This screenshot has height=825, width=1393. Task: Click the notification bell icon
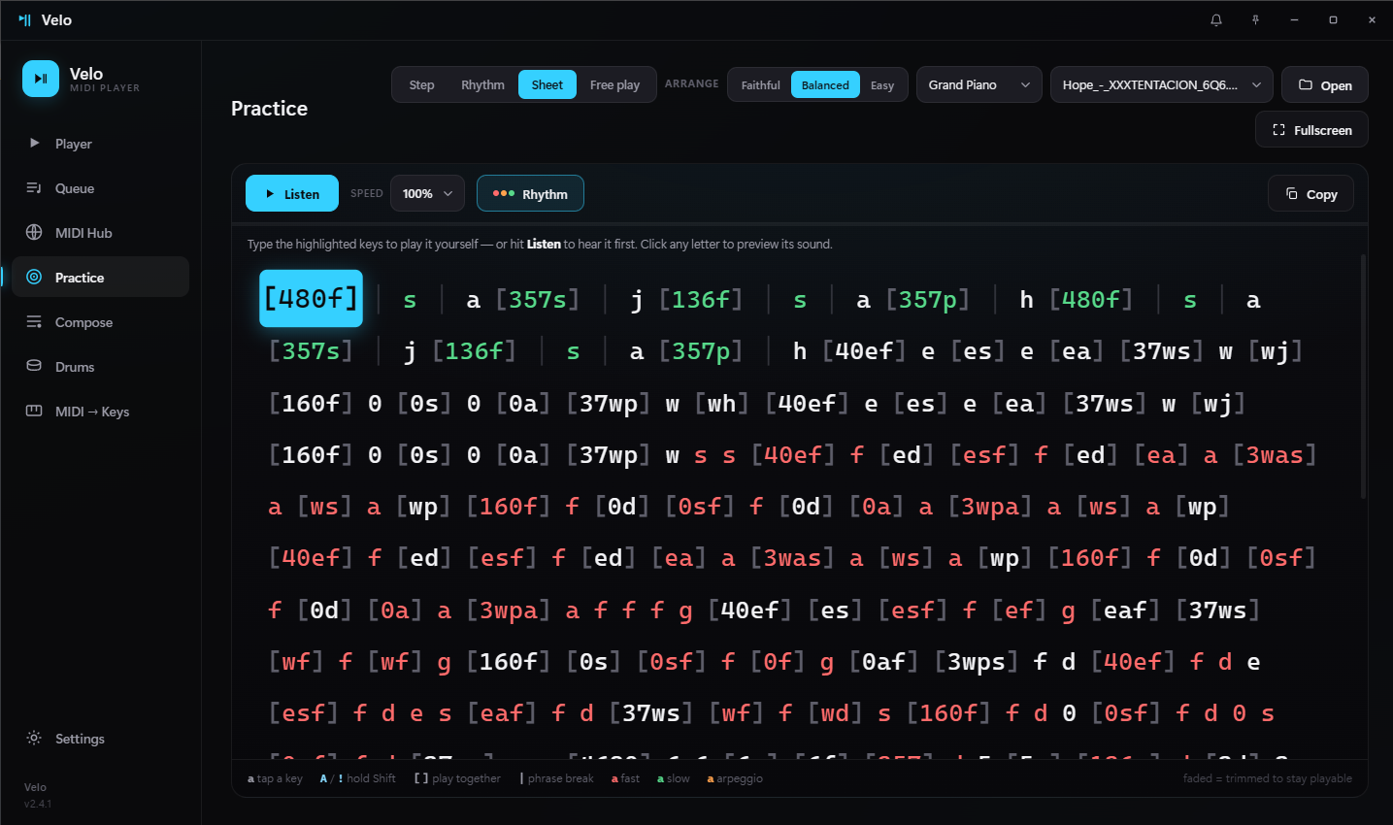pos(1216,19)
